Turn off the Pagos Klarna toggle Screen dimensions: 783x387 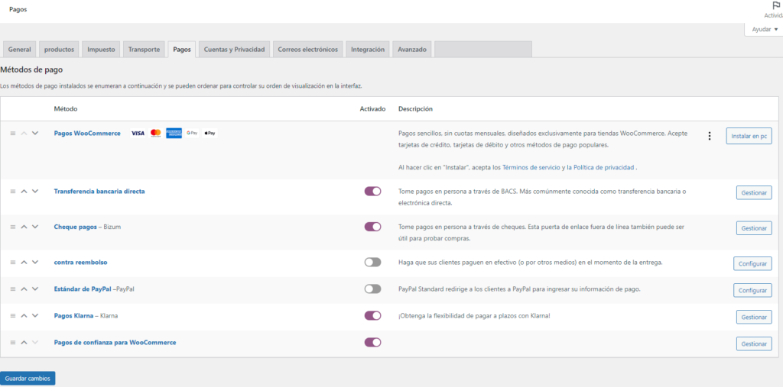(x=372, y=315)
